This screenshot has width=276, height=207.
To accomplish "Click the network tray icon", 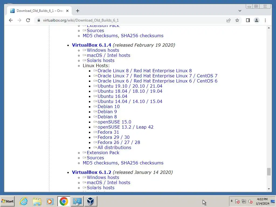I will pyautogui.click(x=244, y=201).
